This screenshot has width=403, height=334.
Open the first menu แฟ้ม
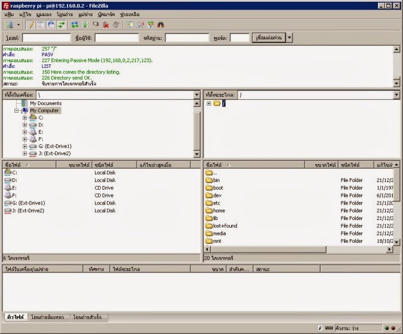9,14
